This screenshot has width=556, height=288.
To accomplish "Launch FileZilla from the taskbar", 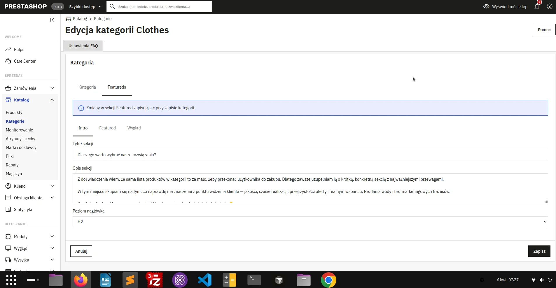I will pyautogui.click(x=155, y=280).
